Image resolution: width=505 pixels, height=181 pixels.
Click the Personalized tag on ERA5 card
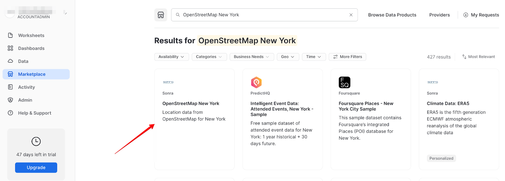coord(441,158)
